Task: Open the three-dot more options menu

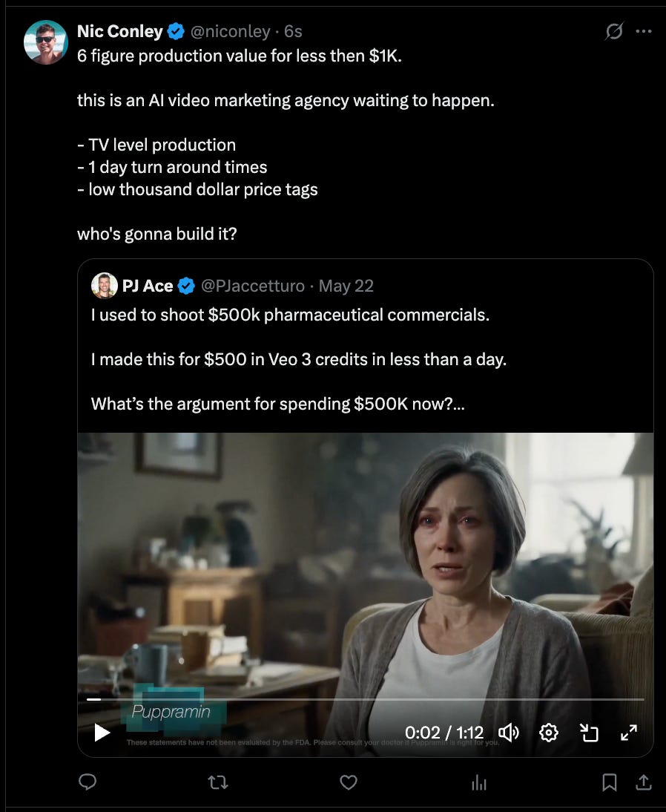Action: click(643, 31)
